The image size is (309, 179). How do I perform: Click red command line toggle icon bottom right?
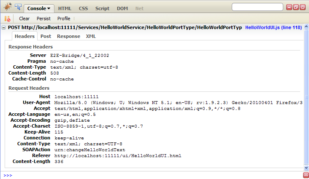305,175
